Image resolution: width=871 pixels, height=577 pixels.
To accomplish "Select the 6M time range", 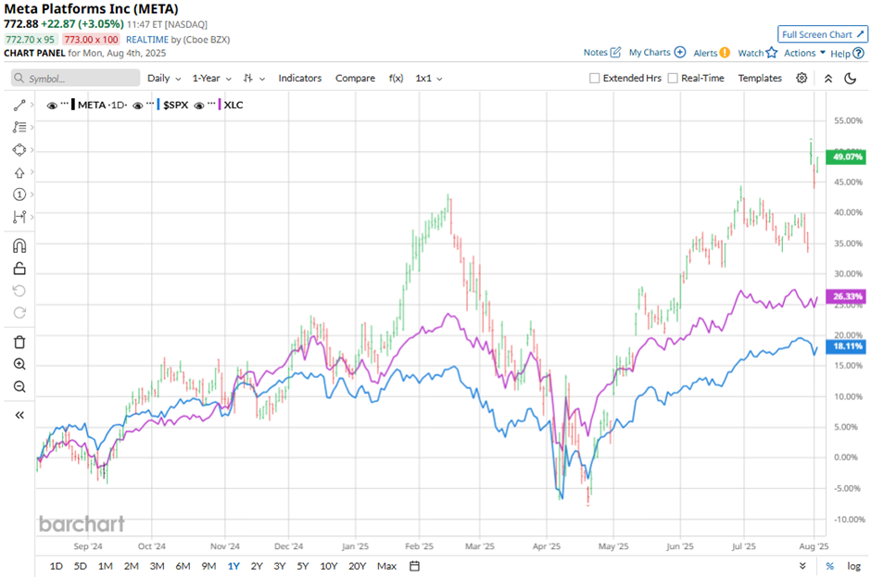I will [183, 566].
